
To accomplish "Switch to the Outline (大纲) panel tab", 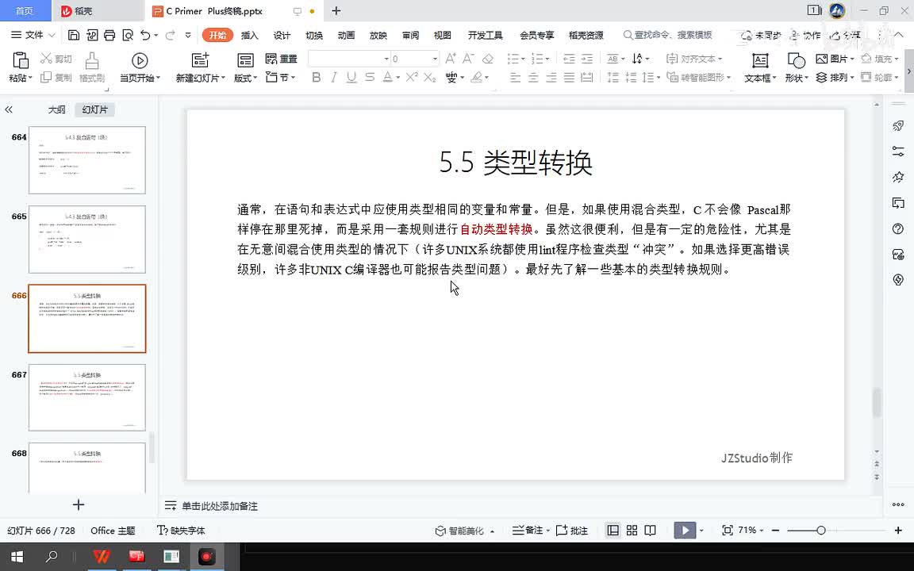I will click(56, 109).
